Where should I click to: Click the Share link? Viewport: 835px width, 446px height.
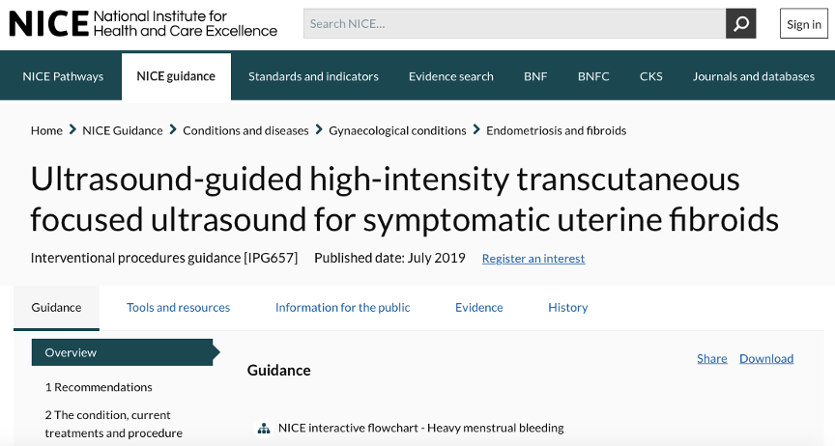tap(712, 358)
